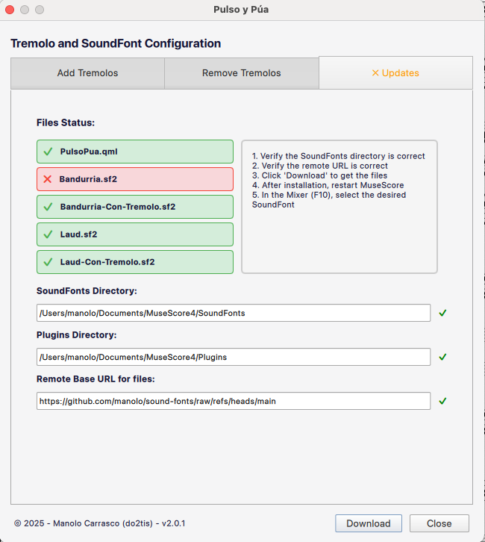The image size is (485, 542).
Task: Click the checkmark icon for Bandurria-Con-Tremolo.sf2
Action: point(48,207)
